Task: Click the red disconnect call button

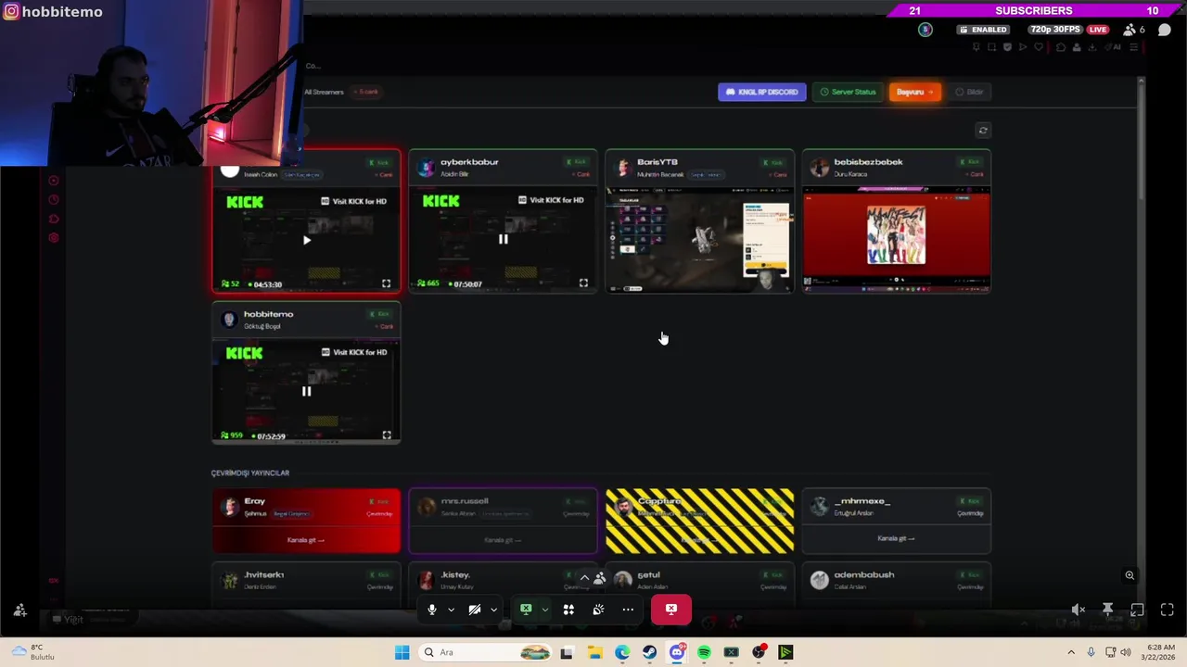Action: point(671,610)
